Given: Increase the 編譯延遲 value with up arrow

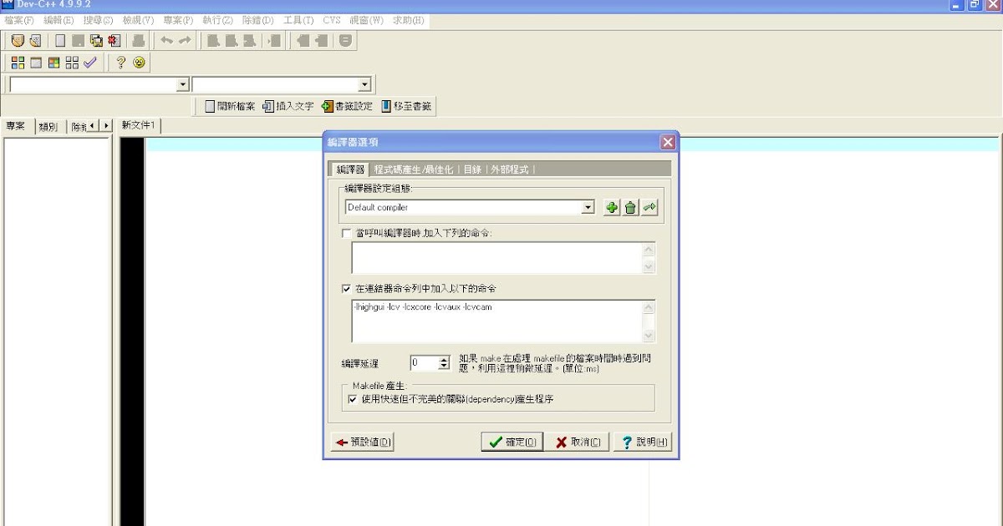Looking at the screenshot, I should pyautogui.click(x=444, y=359).
